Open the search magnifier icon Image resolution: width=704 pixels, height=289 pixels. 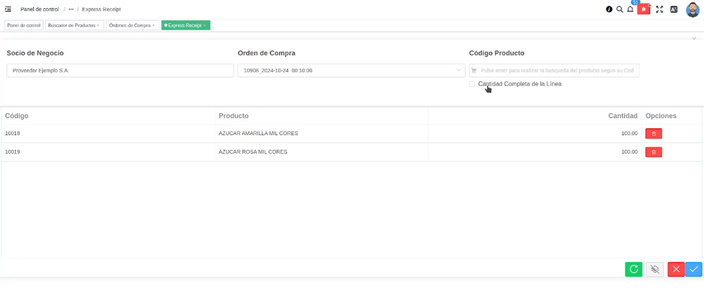click(x=619, y=9)
